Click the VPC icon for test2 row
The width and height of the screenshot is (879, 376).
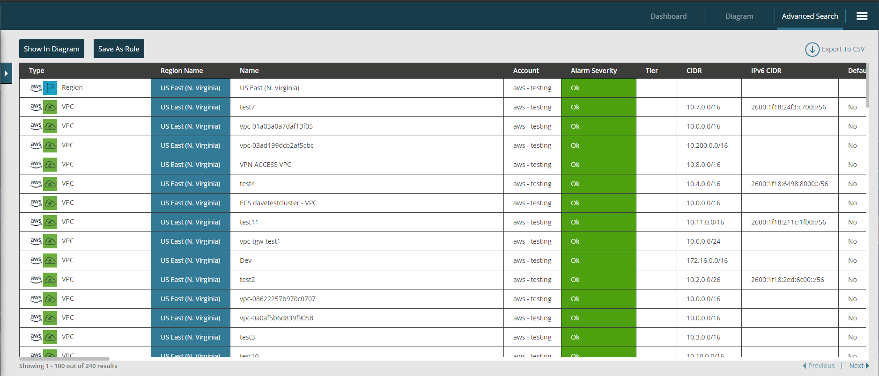[x=50, y=280]
